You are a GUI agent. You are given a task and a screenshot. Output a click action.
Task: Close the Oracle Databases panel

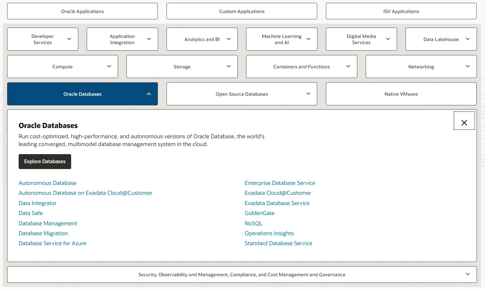[x=464, y=121]
